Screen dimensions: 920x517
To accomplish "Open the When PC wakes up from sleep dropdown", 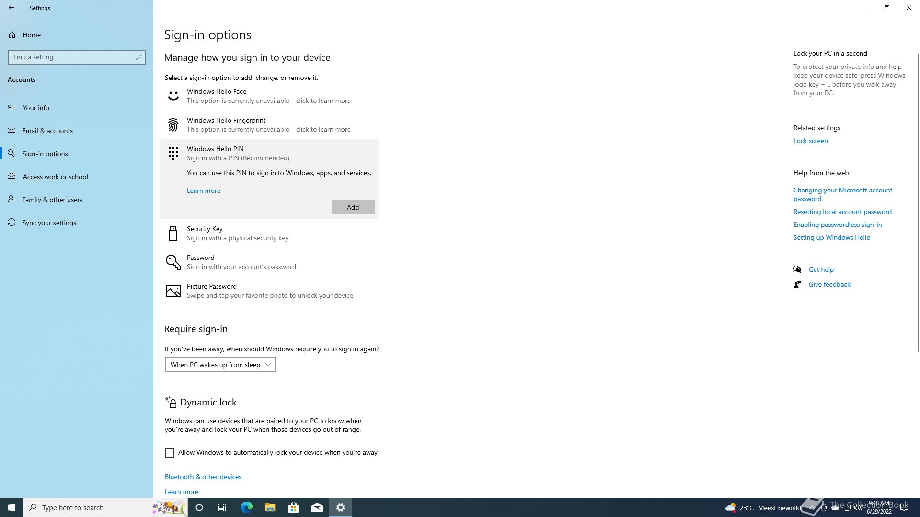I will coord(220,365).
